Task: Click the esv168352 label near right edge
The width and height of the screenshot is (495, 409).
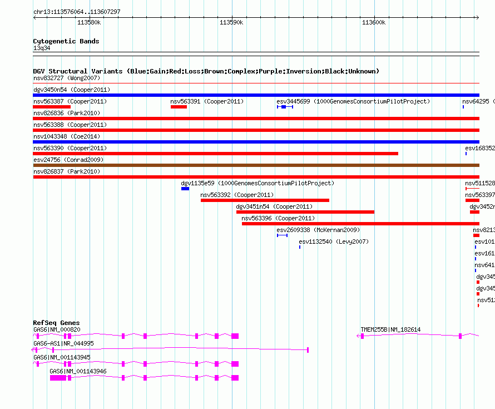Action: tap(480, 148)
